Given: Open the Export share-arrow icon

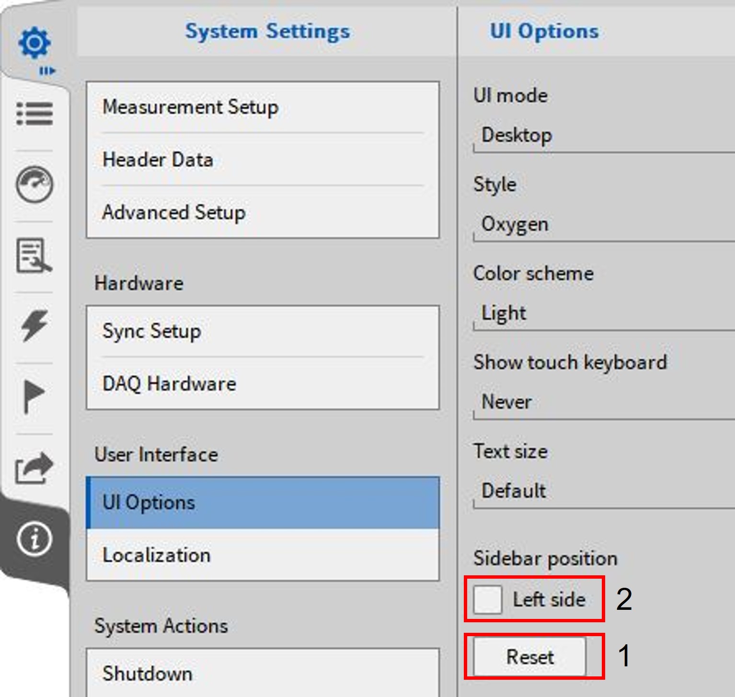Looking at the screenshot, I should click(x=34, y=468).
